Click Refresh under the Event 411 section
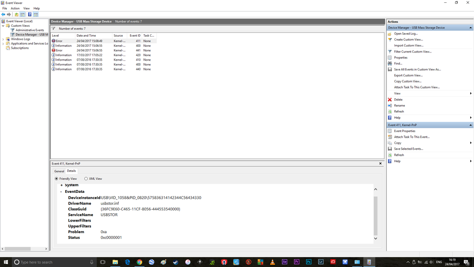 (399, 155)
